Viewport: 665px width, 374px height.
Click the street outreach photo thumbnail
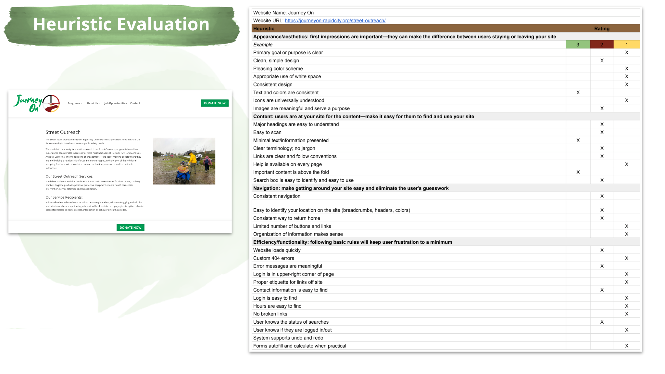[184, 161]
